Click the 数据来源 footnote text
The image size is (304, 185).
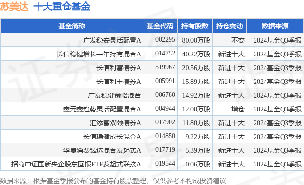113,181
